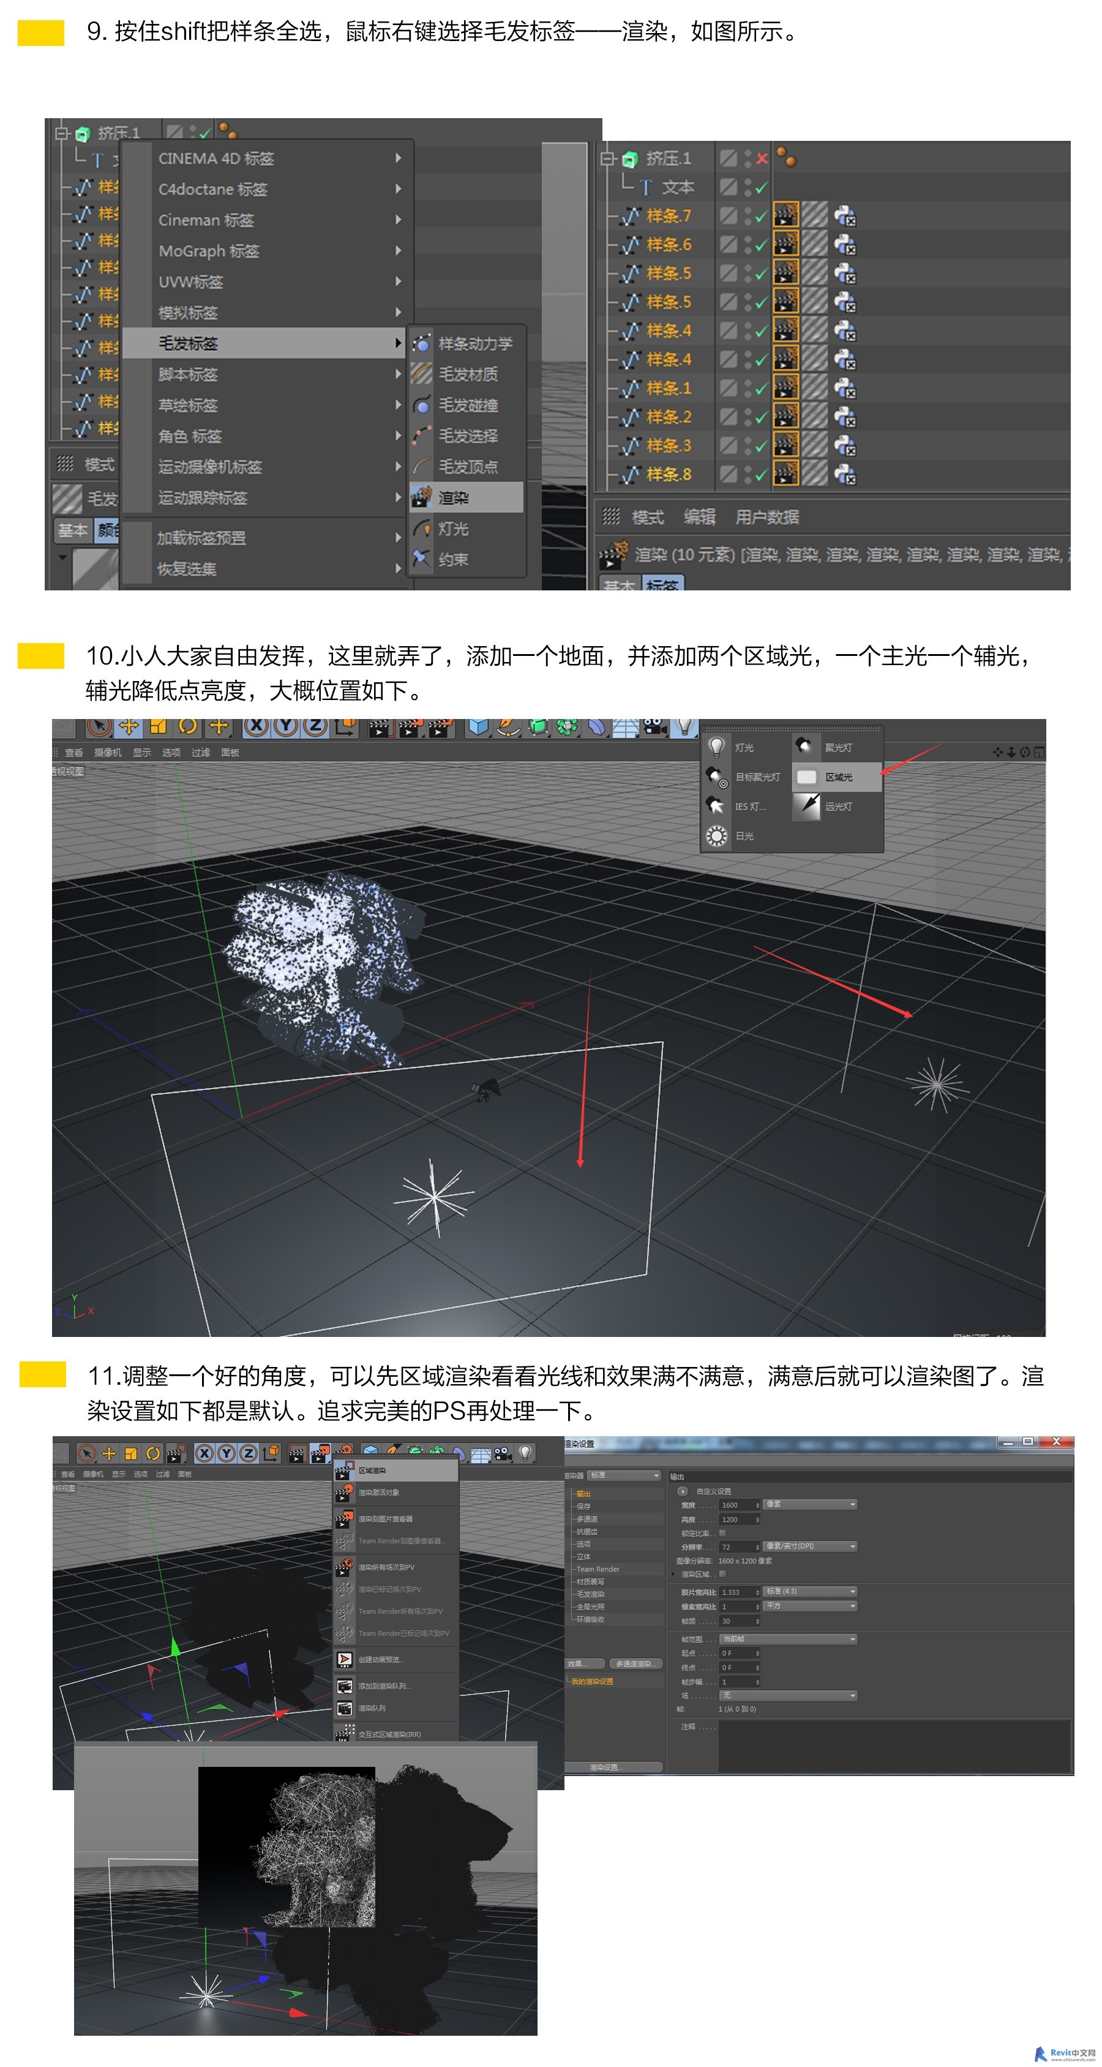
Task: Choose 聚光灯 from the light palette
Action: click(x=836, y=747)
